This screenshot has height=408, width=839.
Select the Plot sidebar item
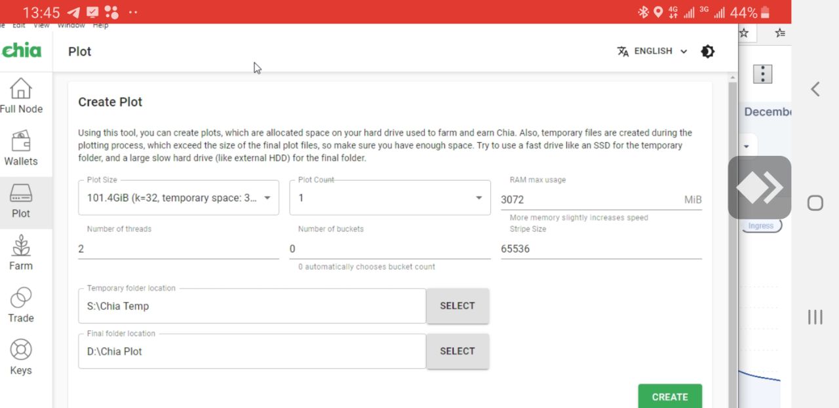point(21,202)
